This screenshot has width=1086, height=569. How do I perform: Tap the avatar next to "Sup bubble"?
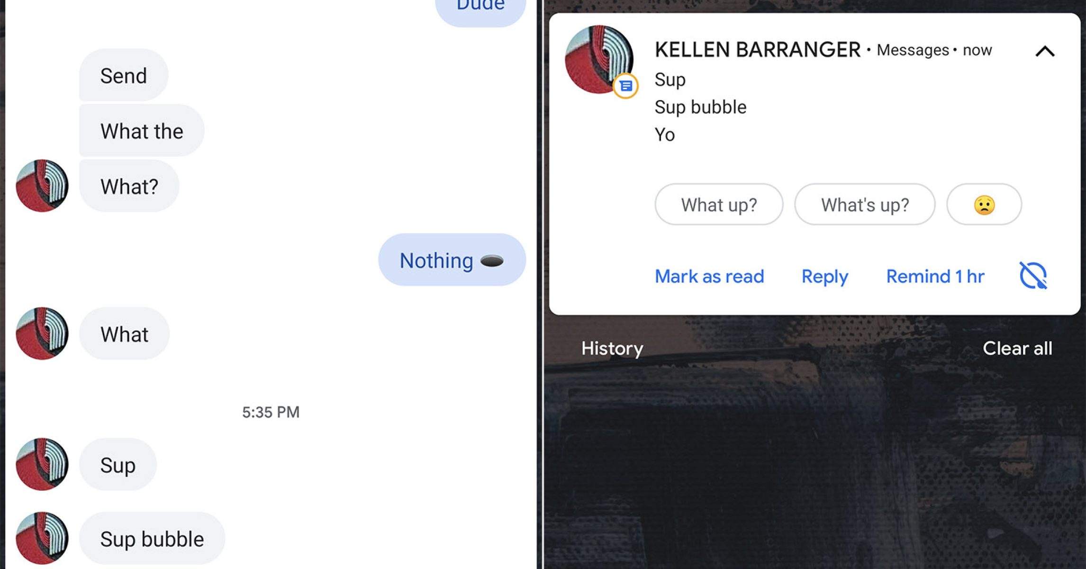42,538
